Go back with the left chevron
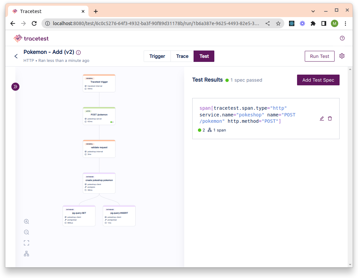Image resolution: width=358 pixels, height=278 pixels. pos(16,56)
